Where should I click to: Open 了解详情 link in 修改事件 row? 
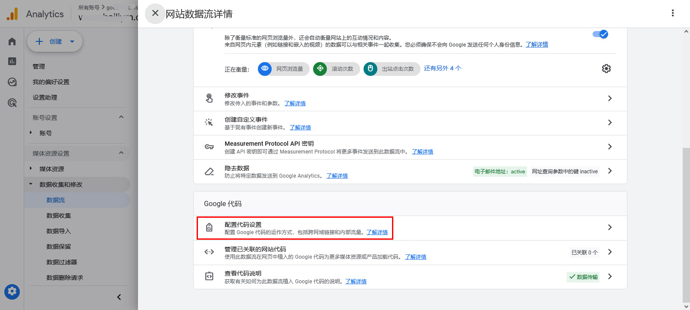coord(295,103)
